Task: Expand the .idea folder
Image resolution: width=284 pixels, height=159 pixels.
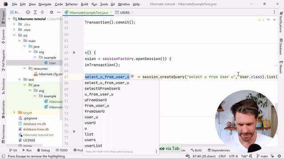Action: tap(14, 24)
